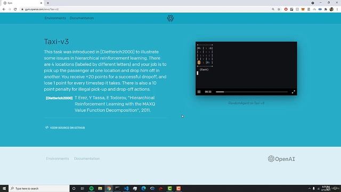The image size is (341, 192).
Task: Show hidden system tray icons
Action: point(309,188)
